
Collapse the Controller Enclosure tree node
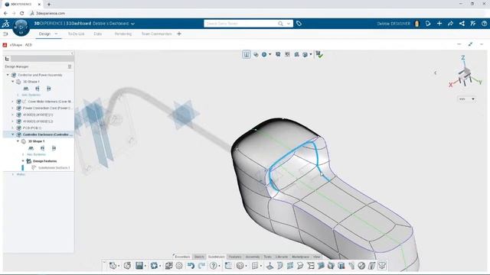pyautogui.click(x=13, y=134)
